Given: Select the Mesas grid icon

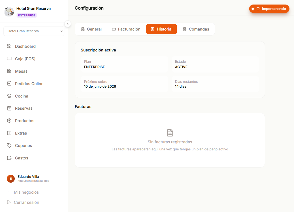Looking at the screenshot, I should [x=9, y=71].
